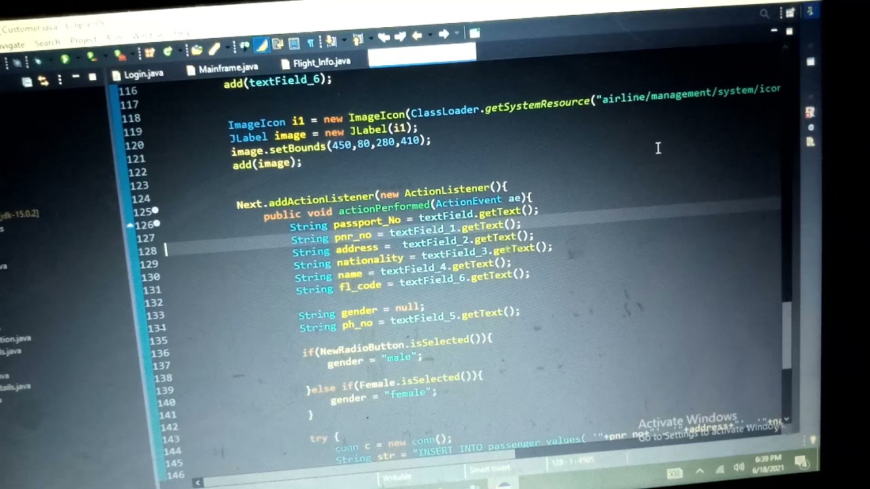Click the tip light bulb icon in status bar
The height and width of the screenshot is (489, 870).
point(812,439)
